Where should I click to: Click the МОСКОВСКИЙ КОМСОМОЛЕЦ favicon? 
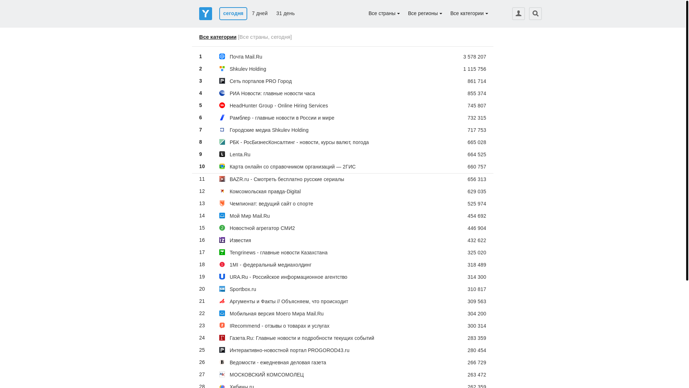222,374
